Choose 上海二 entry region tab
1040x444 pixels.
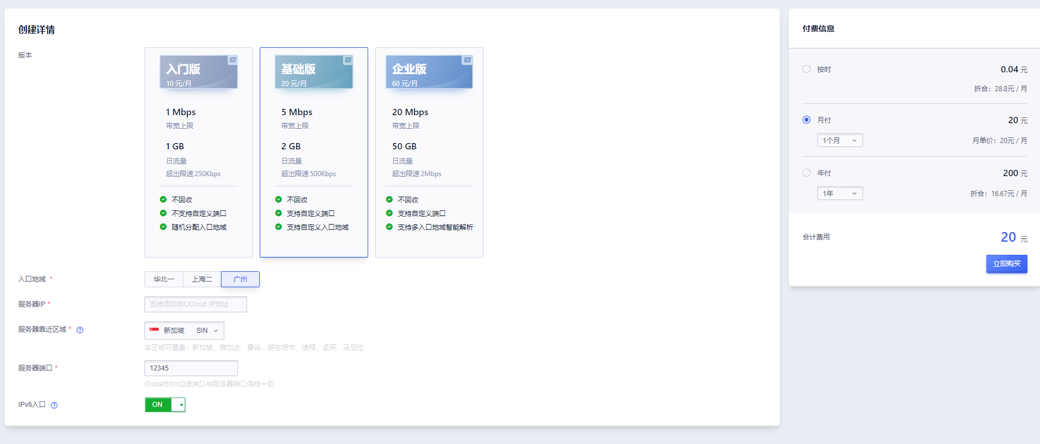[202, 279]
